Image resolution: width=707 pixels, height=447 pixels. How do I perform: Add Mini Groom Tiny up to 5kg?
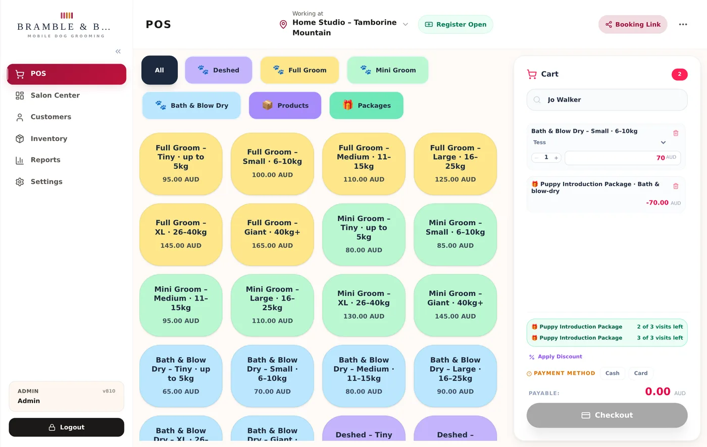(364, 234)
